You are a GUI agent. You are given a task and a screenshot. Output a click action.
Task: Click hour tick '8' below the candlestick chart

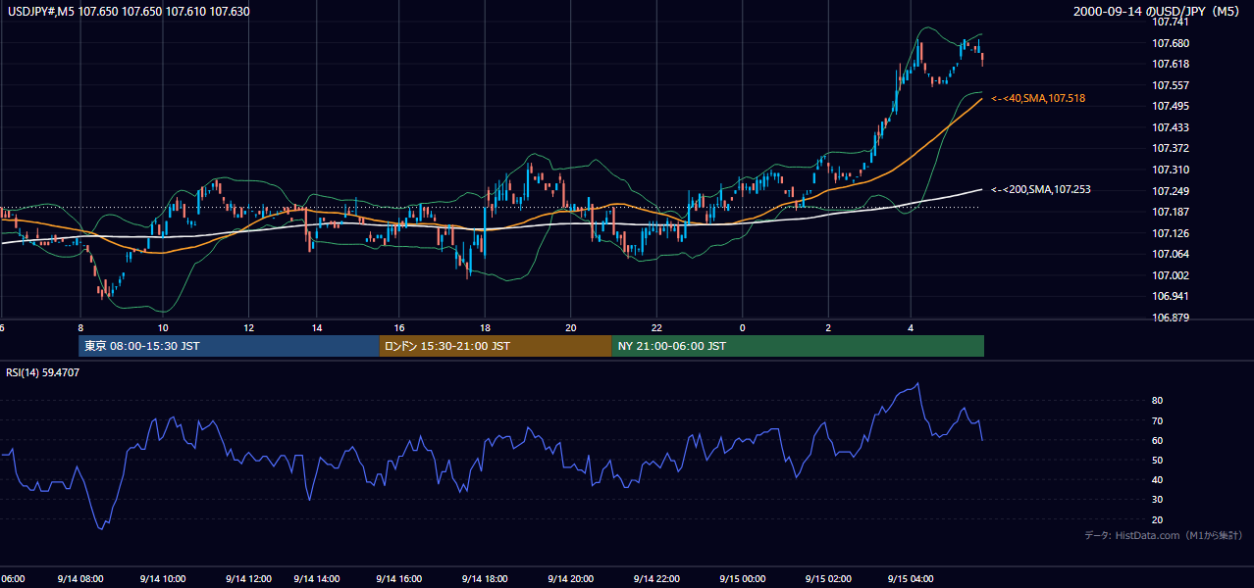(x=80, y=327)
